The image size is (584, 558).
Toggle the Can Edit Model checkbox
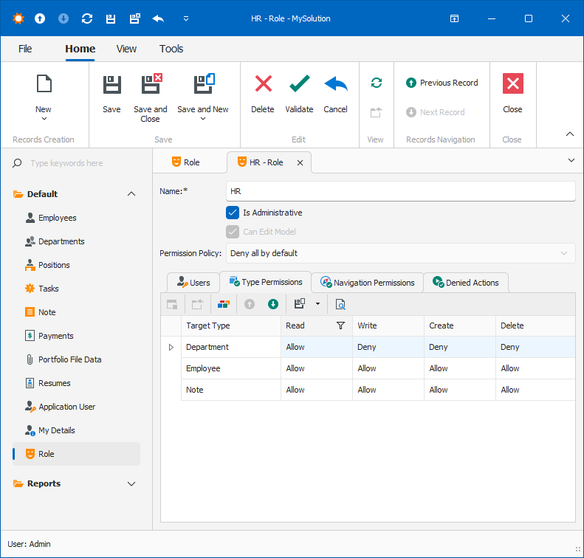pos(233,232)
